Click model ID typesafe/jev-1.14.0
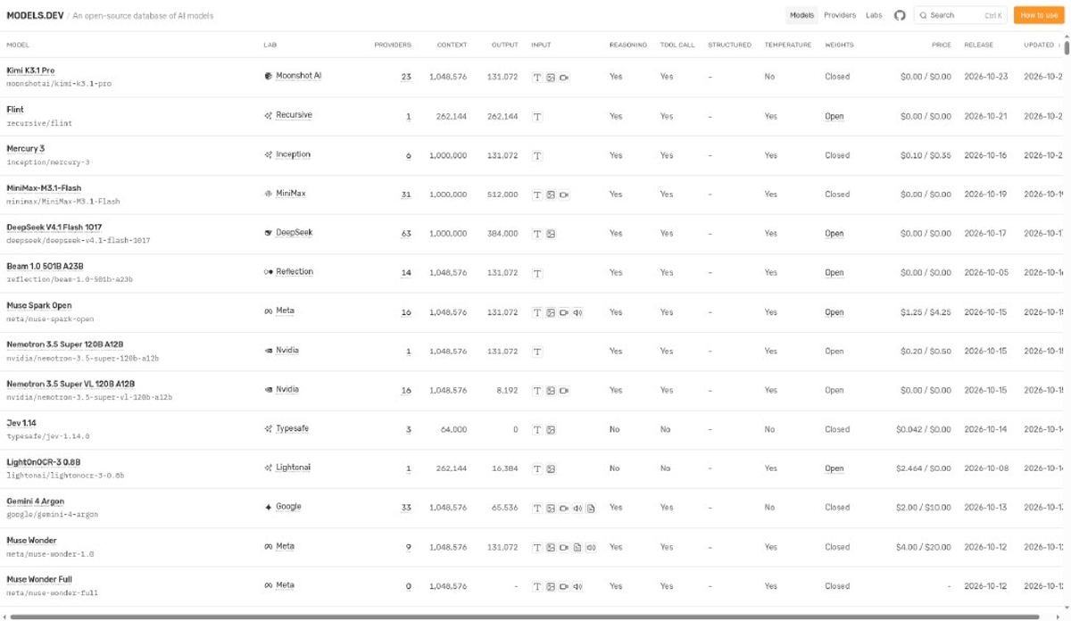1071x621 pixels. pos(48,436)
